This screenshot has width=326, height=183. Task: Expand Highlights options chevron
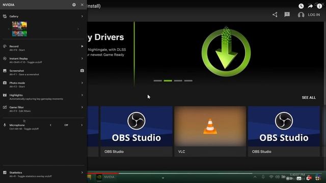pos(82,95)
